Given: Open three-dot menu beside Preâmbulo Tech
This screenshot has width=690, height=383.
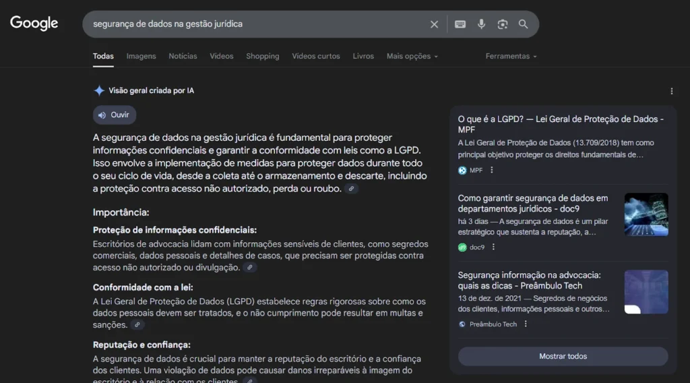Looking at the screenshot, I should point(526,324).
